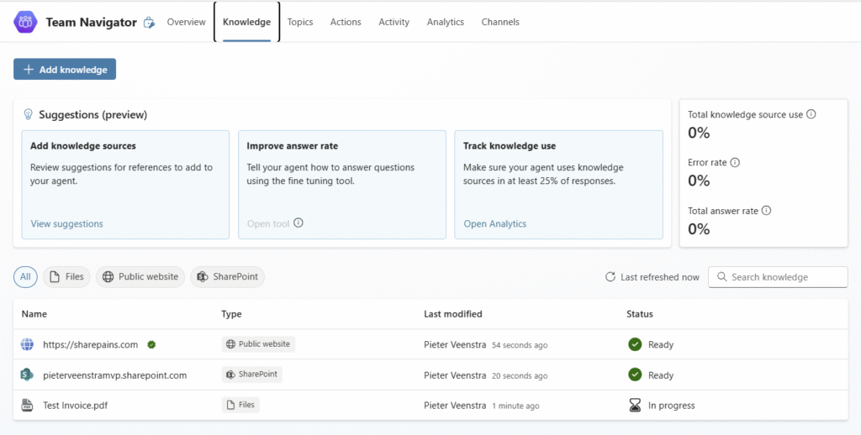The width and height of the screenshot is (861, 435).
Task: Click the hourglass In progress icon
Action: (635, 406)
